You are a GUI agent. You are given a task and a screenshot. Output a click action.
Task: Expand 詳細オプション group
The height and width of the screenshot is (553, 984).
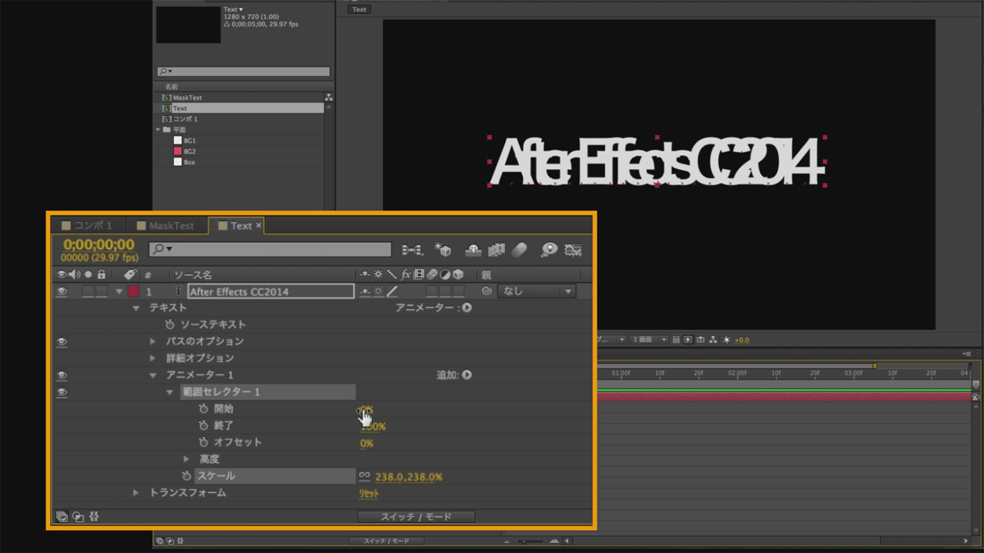(153, 358)
